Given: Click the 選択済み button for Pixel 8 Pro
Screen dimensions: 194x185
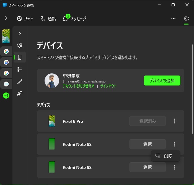Looking at the screenshot, I should (148, 121).
